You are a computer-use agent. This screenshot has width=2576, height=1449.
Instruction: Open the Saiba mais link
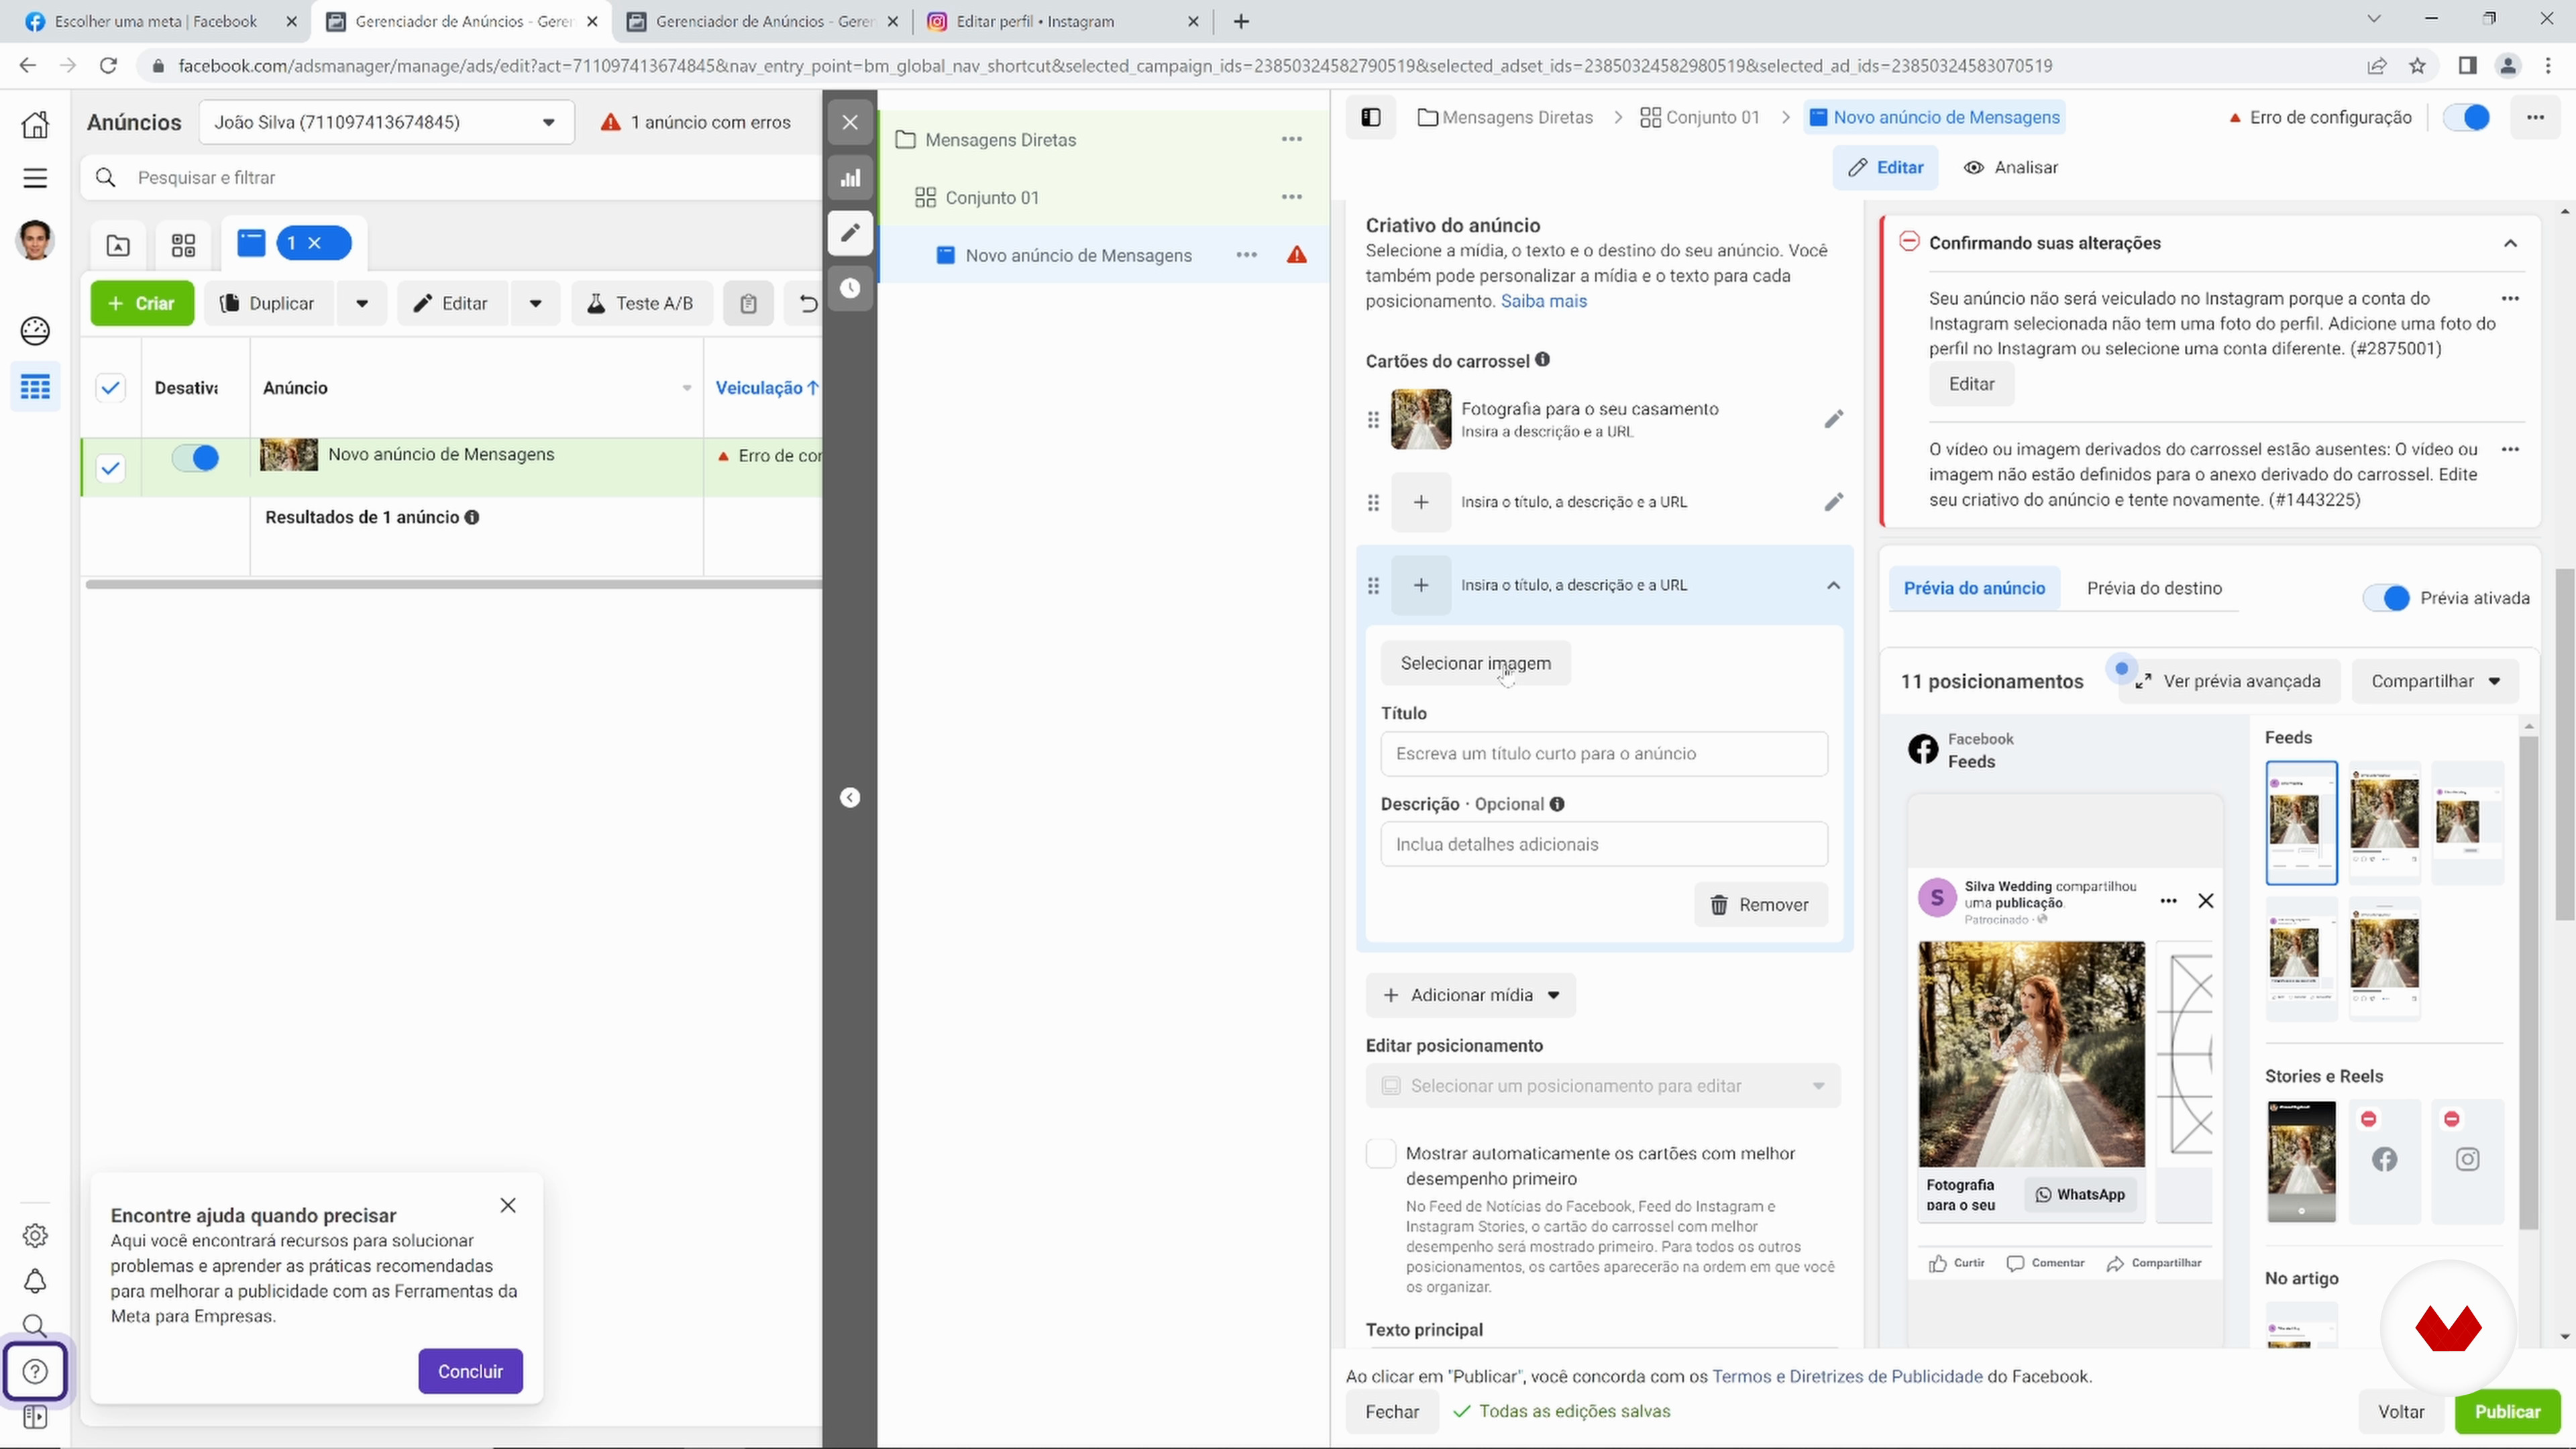click(x=1543, y=302)
